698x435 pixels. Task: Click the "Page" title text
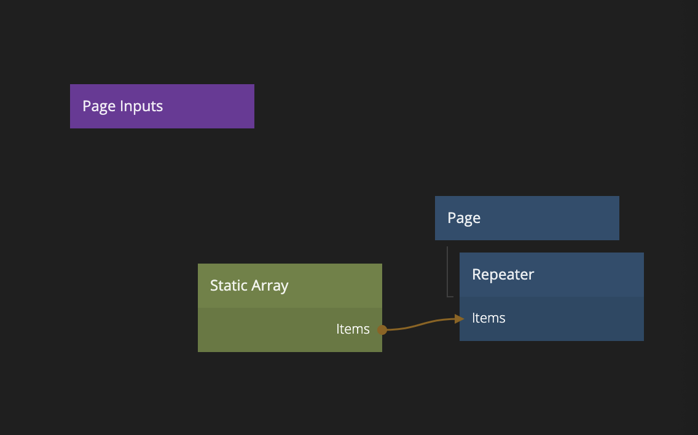point(464,218)
